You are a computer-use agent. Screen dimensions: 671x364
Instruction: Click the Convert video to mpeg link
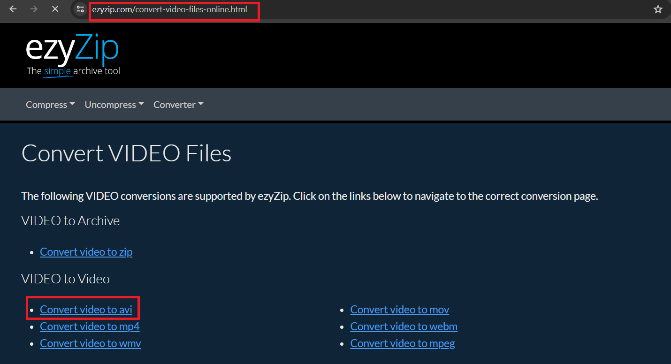point(402,343)
